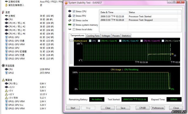Click the Close button at bottom
This screenshot has width=188, height=114.
pyautogui.click(x=176, y=108)
